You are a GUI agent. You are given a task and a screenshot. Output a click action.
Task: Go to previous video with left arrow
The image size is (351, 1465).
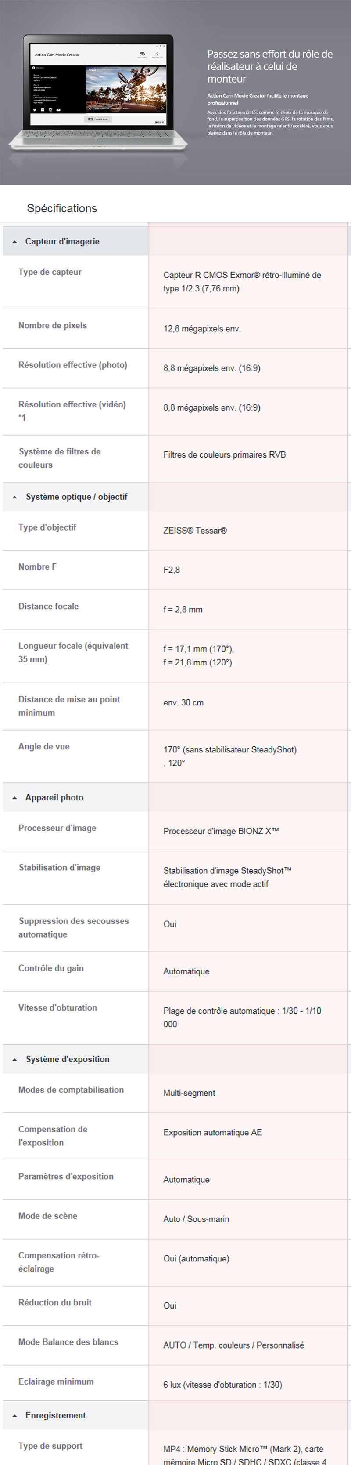(89, 108)
